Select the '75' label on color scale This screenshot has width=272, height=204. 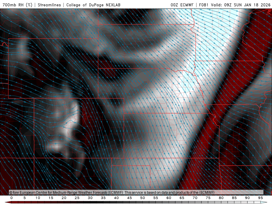[x=208, y=198]
